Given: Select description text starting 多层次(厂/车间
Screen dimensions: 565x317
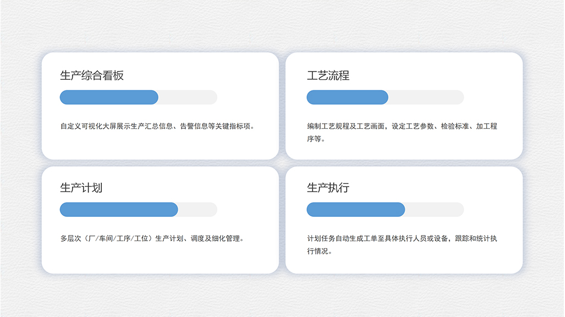Looking at the screenshot, I should [153, 238].
